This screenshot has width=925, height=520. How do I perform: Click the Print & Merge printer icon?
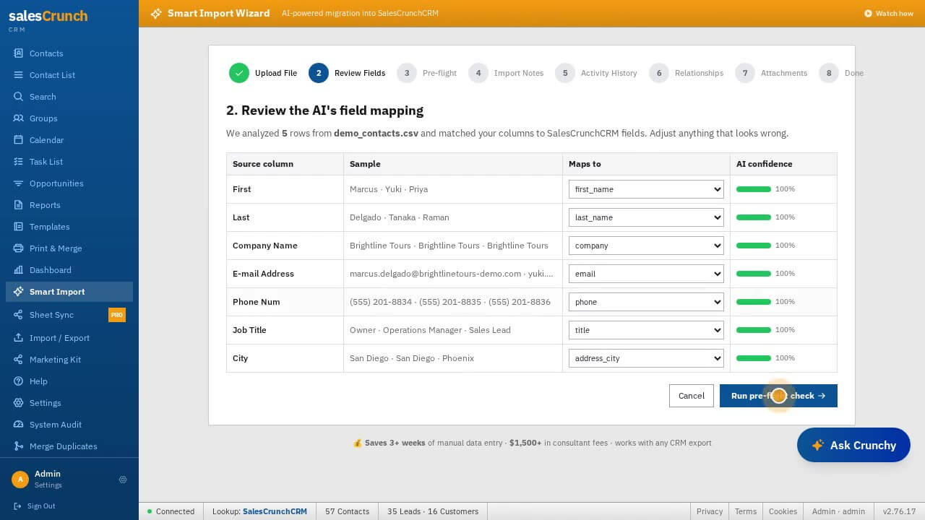(18, 248)
